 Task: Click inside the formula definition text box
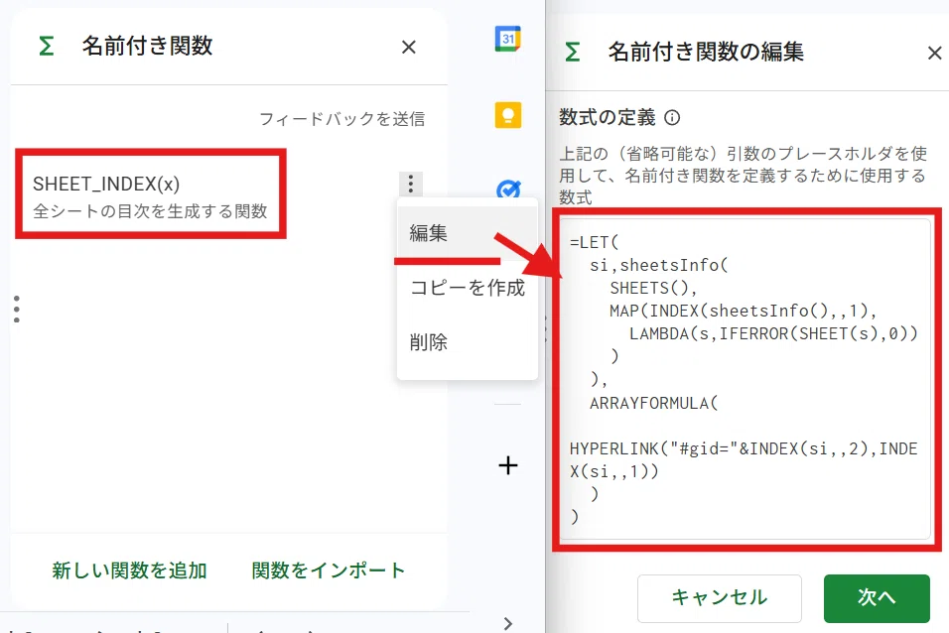(x=746, y=379)
